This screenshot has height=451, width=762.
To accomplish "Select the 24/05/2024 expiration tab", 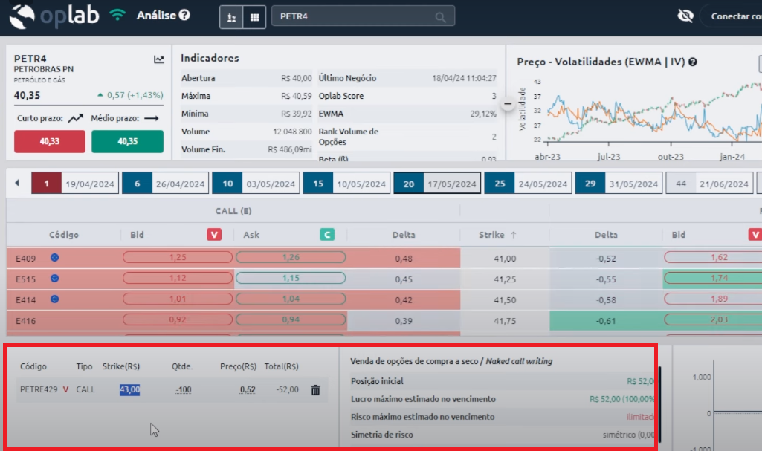I will click(527, 184).
